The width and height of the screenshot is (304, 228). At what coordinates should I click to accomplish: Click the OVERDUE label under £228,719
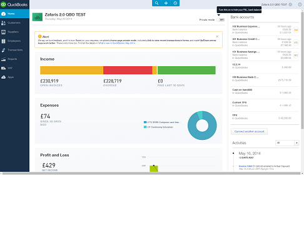[x=110, y=86]
